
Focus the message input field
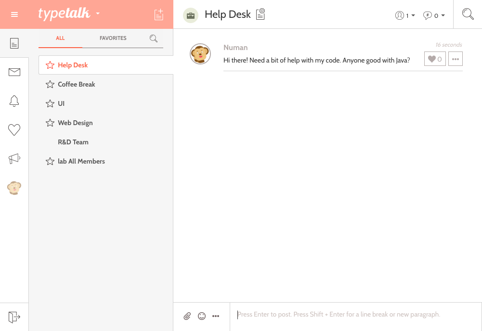click(x=356, y=317)
